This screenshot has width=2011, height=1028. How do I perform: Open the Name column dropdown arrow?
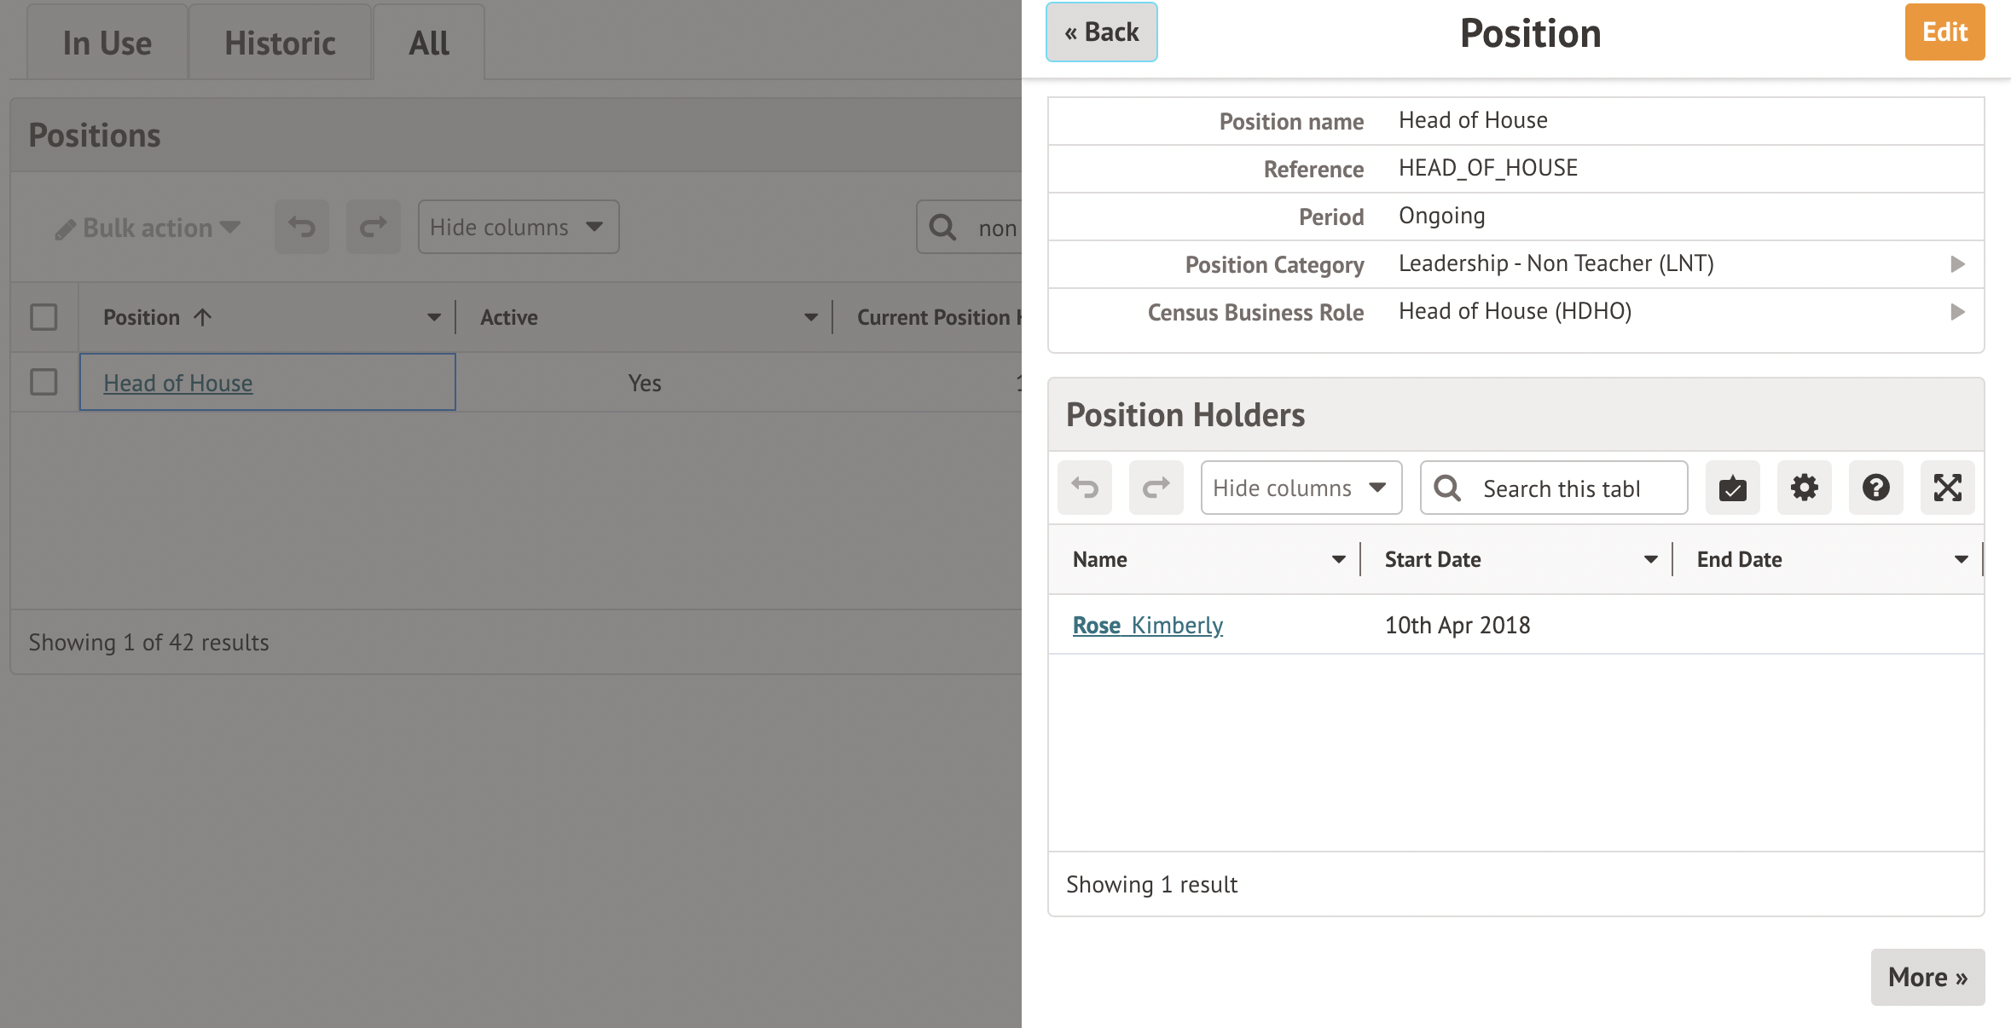(1338, 559)
